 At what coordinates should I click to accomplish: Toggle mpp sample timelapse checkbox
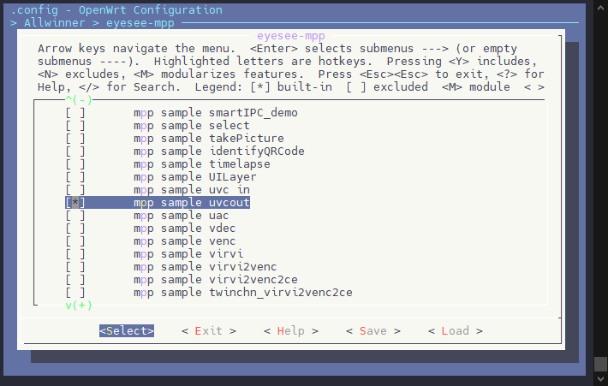(x=75, y=164)
